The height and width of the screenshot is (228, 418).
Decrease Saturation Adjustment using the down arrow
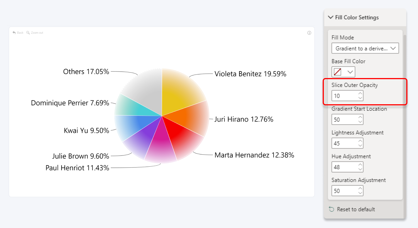point(360,193)
